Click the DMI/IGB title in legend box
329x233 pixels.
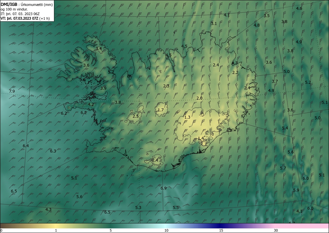(9, 5)
